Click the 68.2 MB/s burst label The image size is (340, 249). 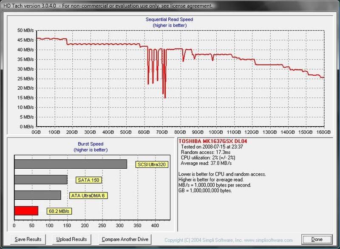[59, 211]
